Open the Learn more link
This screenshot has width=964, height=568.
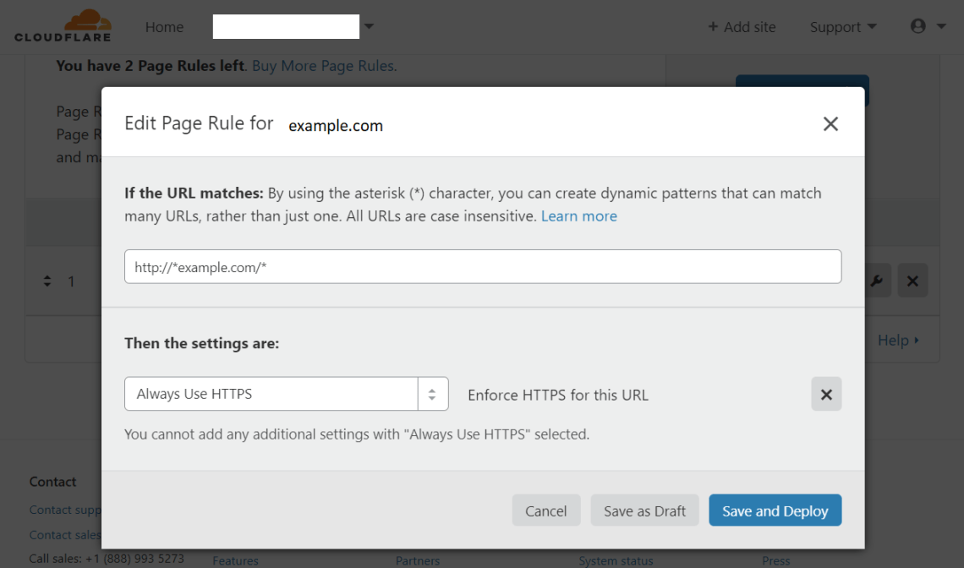click(x=578, y=216)
